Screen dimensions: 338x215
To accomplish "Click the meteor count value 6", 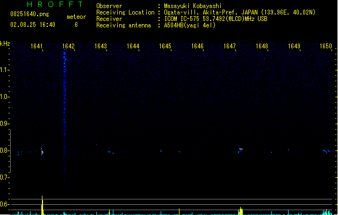I will [76, 25].
